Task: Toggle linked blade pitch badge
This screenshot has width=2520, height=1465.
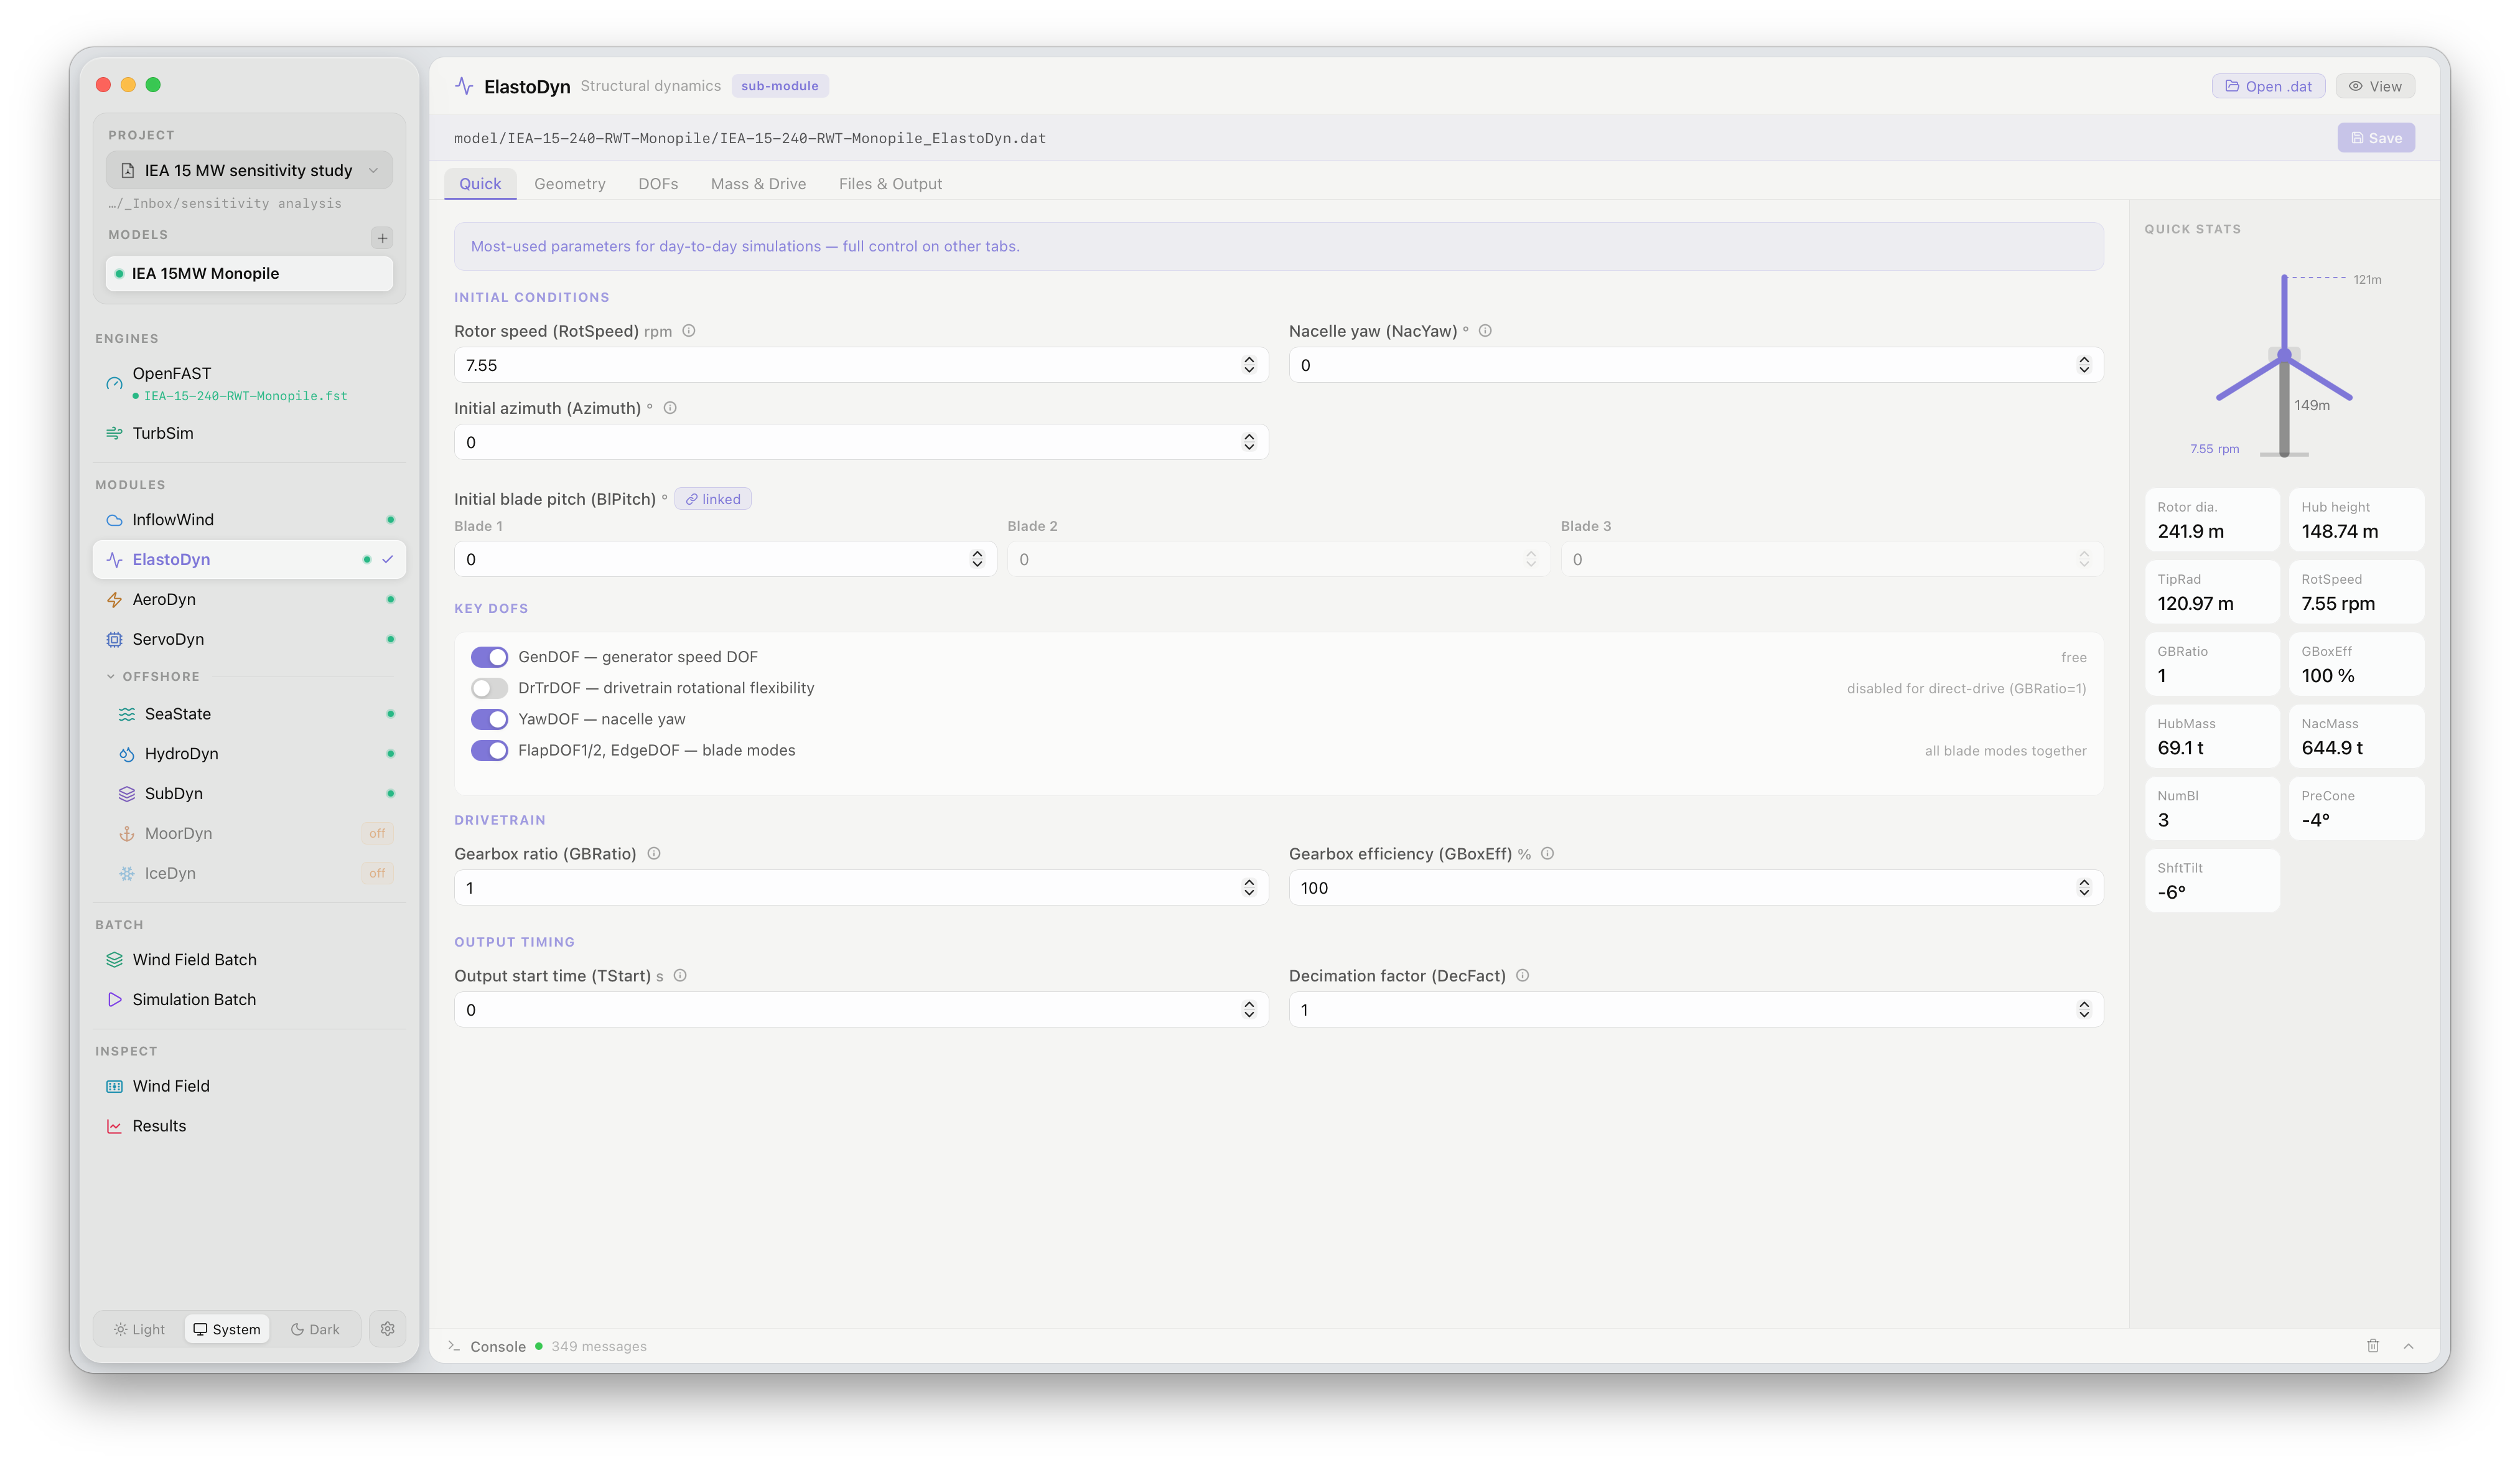Action: click(x=713, y=499)
